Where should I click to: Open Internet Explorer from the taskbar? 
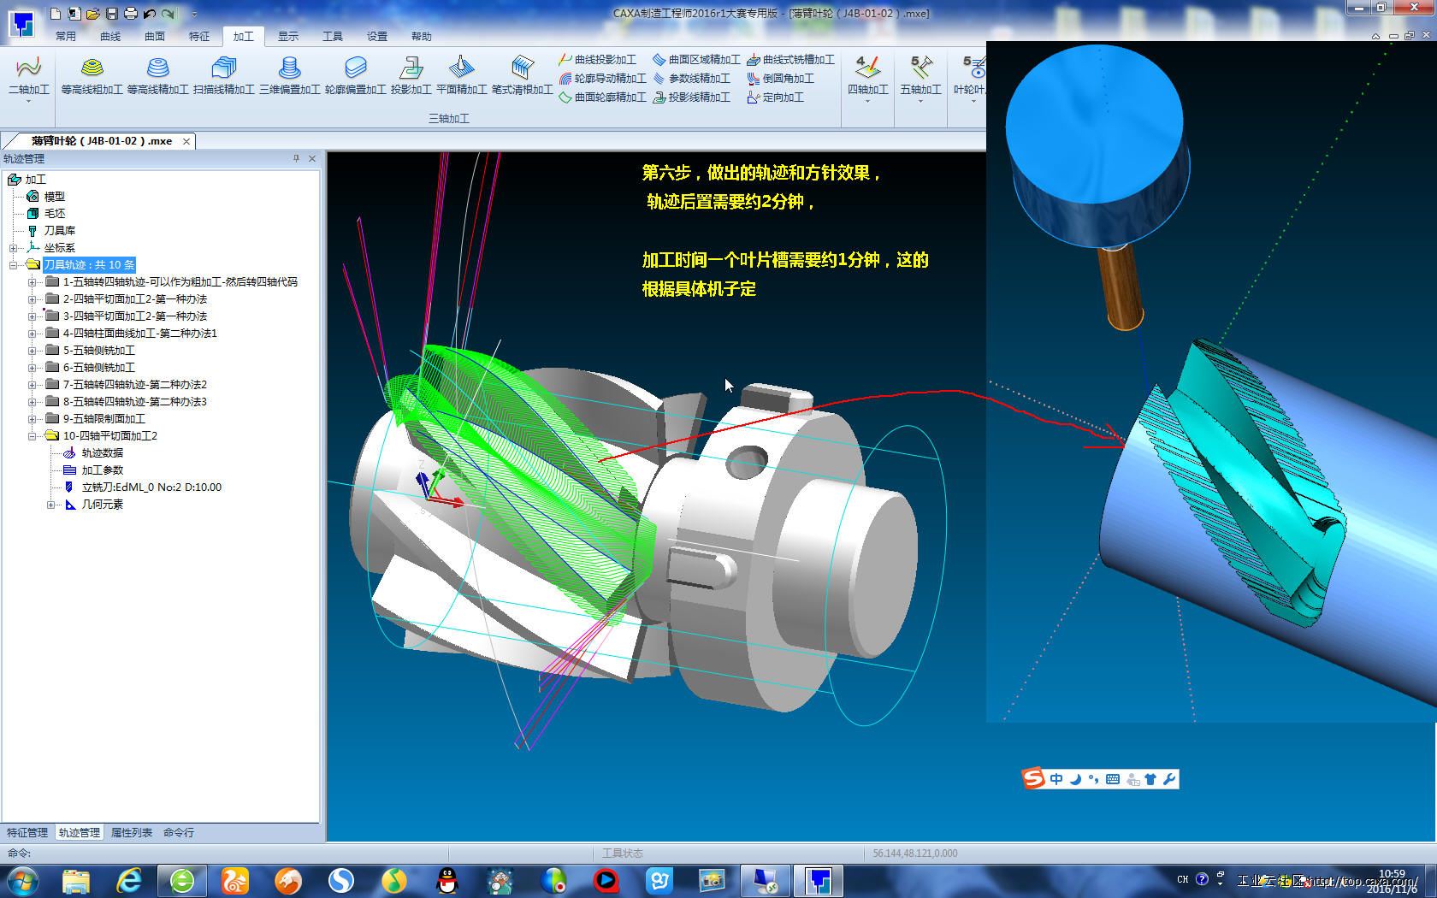click(x=128, y=880)
